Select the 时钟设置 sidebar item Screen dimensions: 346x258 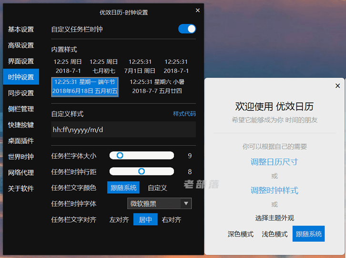21,77
